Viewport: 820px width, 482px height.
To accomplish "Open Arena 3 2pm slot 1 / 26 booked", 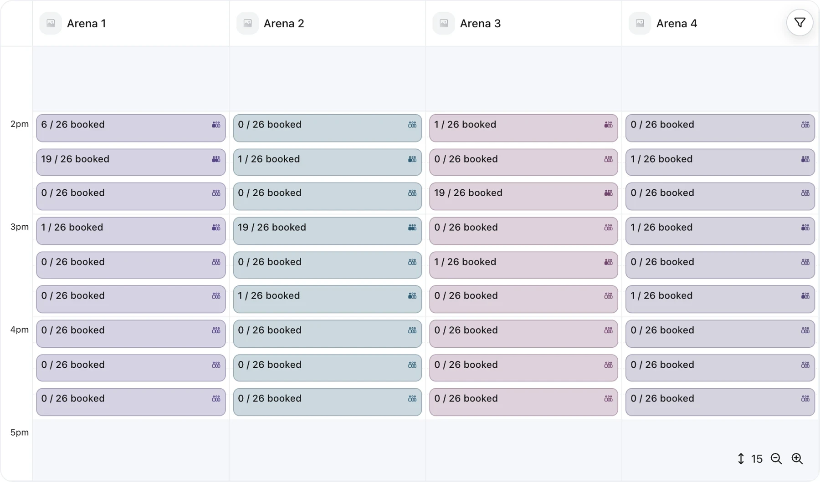I will (524, 128).
